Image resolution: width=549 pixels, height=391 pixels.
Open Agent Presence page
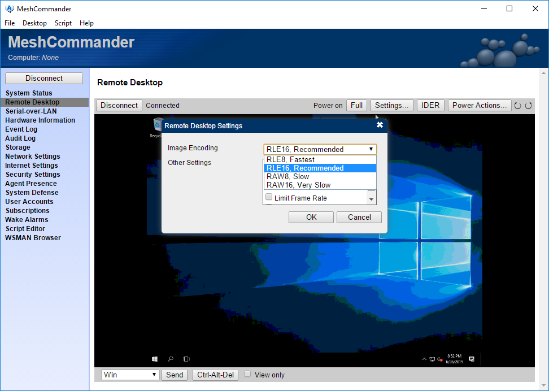tap(31, 184)
